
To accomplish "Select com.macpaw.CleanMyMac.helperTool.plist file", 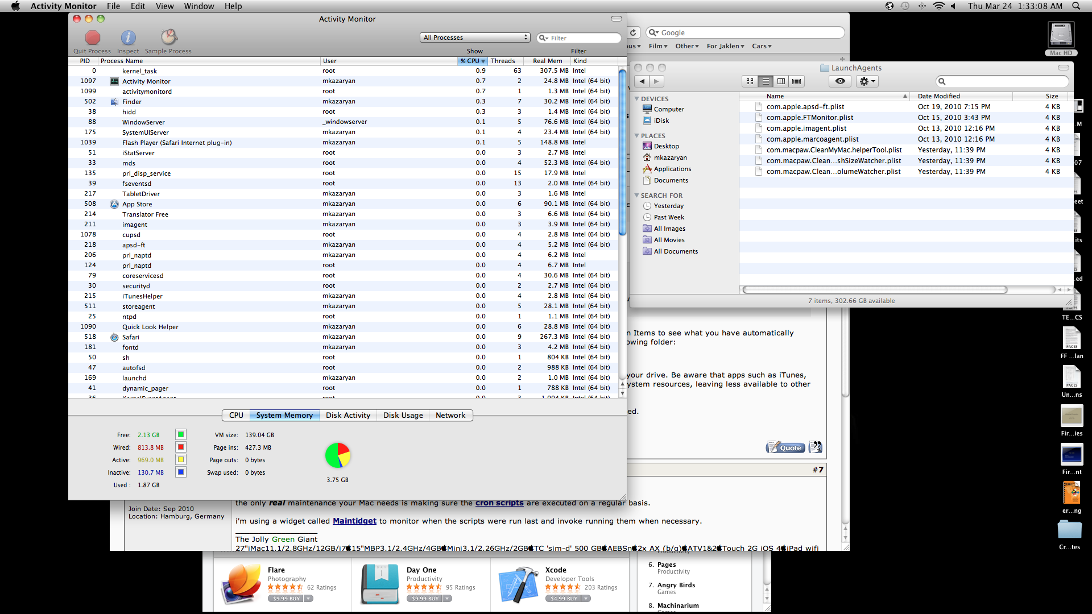I will [x=834, y=150].
